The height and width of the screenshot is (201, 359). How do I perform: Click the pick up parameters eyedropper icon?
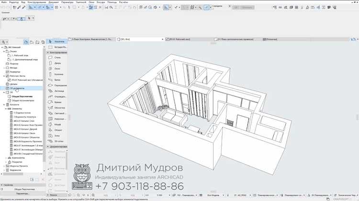pyautogui.click(x=19, y=7)
